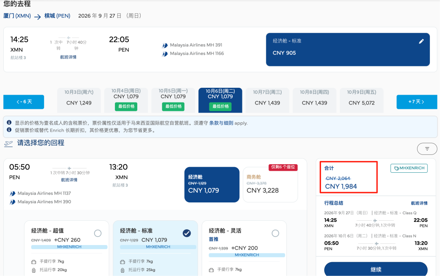This screenshot has height=276, width=440.
Task: Open the filter icon above the return flight list
Action: pyautogui.click(x=427, y=149)
